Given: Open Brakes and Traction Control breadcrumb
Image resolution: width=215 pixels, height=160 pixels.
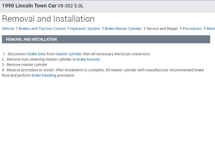Looking at the screenshot, I should tap(42, 29).
